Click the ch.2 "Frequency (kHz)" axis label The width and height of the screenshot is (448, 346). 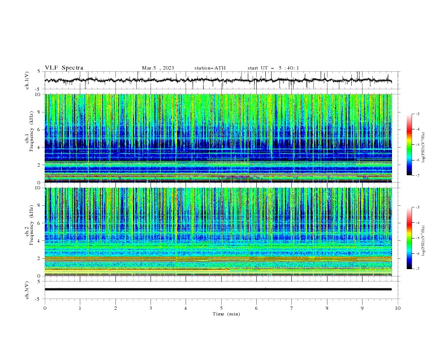32,225
